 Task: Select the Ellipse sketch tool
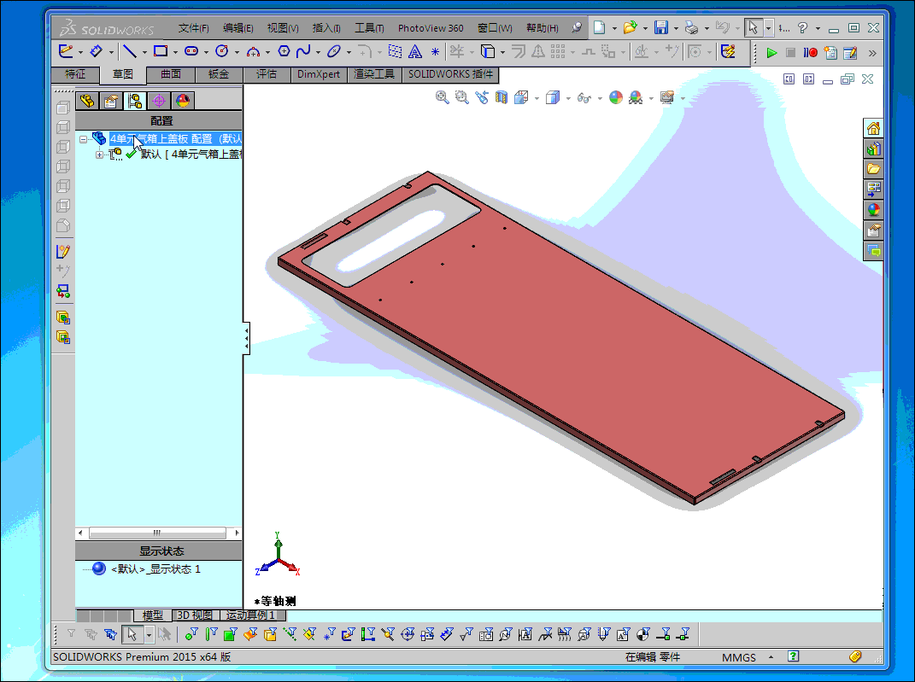(334, 52)
